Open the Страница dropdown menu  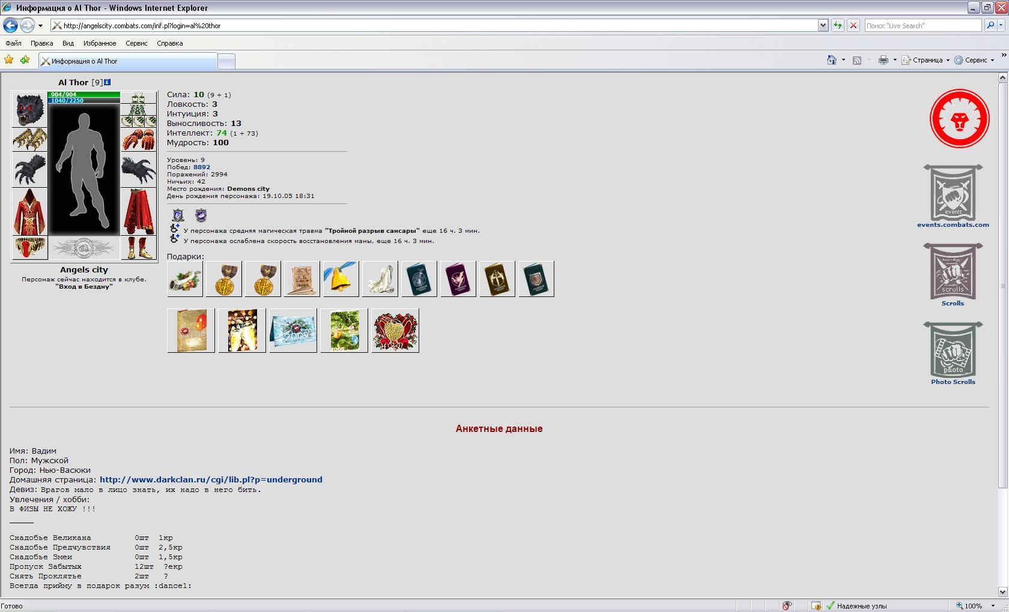pos(926,60)
